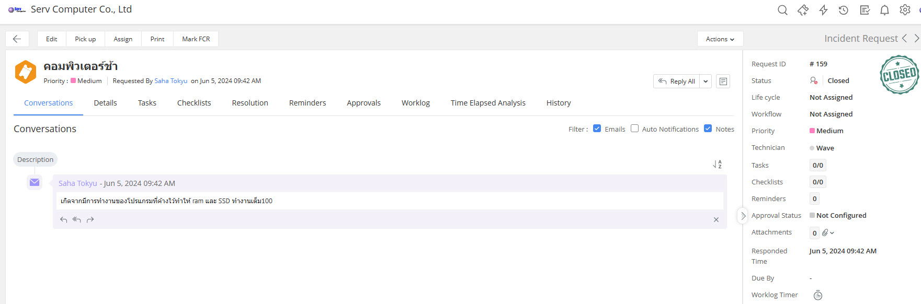Open the settings gear icon
Screen dimensions: 921x304
[905, 10]
